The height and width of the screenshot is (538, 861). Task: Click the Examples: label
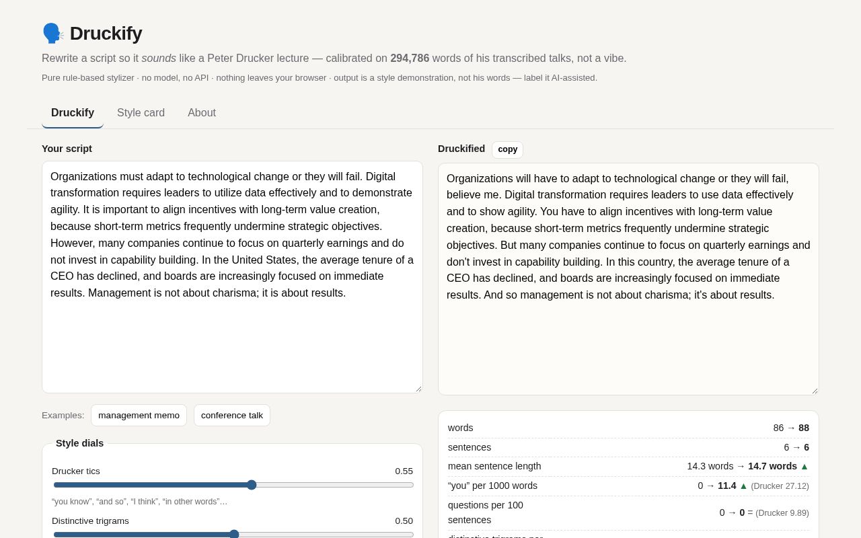point(63,415)
